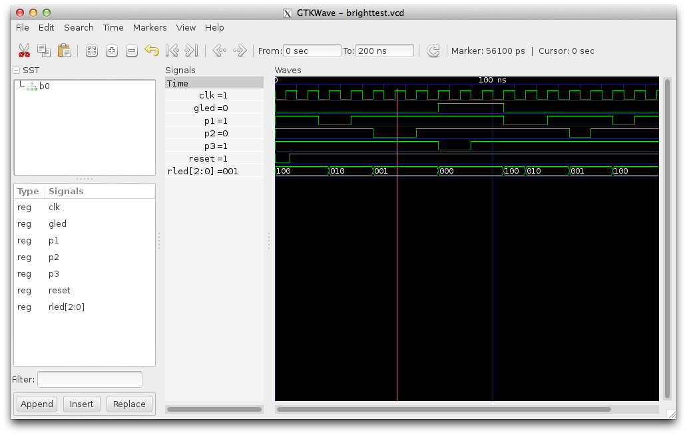Collapse the SST panel expander
Image resolution: width=687 pixels, height=435 pixels.
(16, 70)
